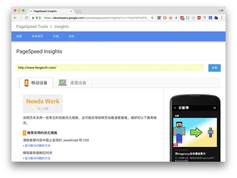Click the 缩短服务器响应时间 rule text
This screenshot has height=178, width=237.
click(38, 153)
